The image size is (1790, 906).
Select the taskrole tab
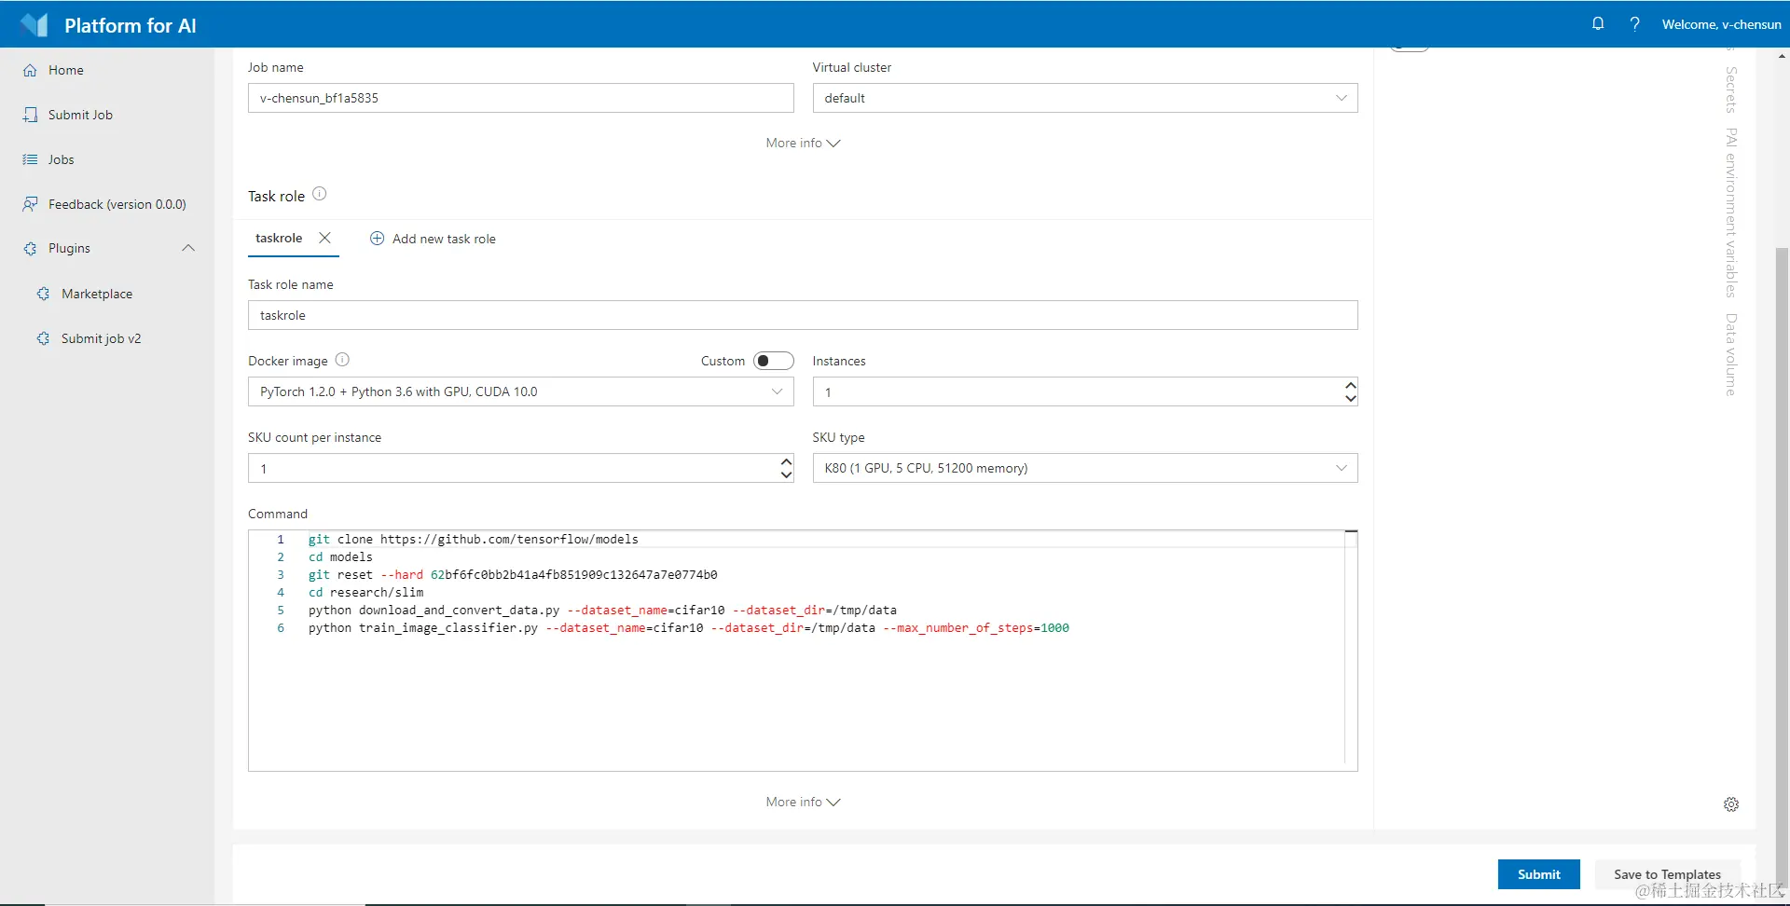pyautogui.click(x=279, y=238)
